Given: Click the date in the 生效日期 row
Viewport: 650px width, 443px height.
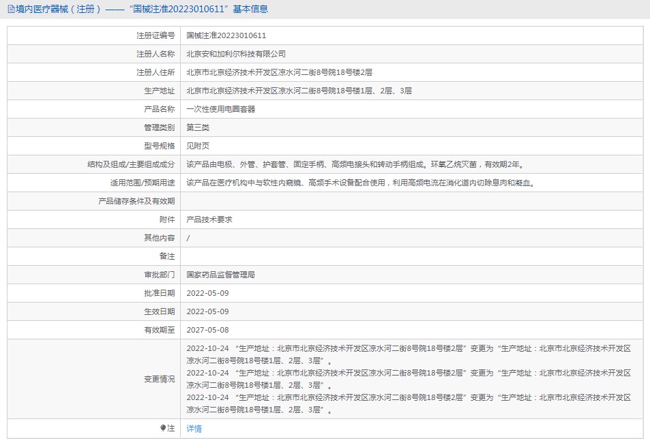Looking at the screenshot, I should pos(207,311).
